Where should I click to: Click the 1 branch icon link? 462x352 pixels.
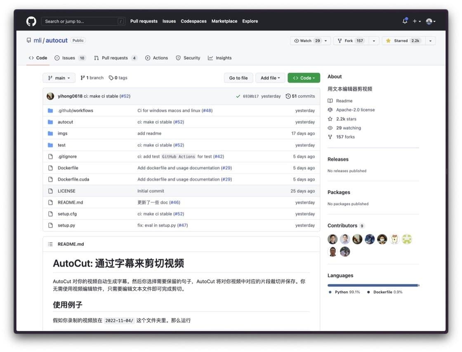point(82,78)
